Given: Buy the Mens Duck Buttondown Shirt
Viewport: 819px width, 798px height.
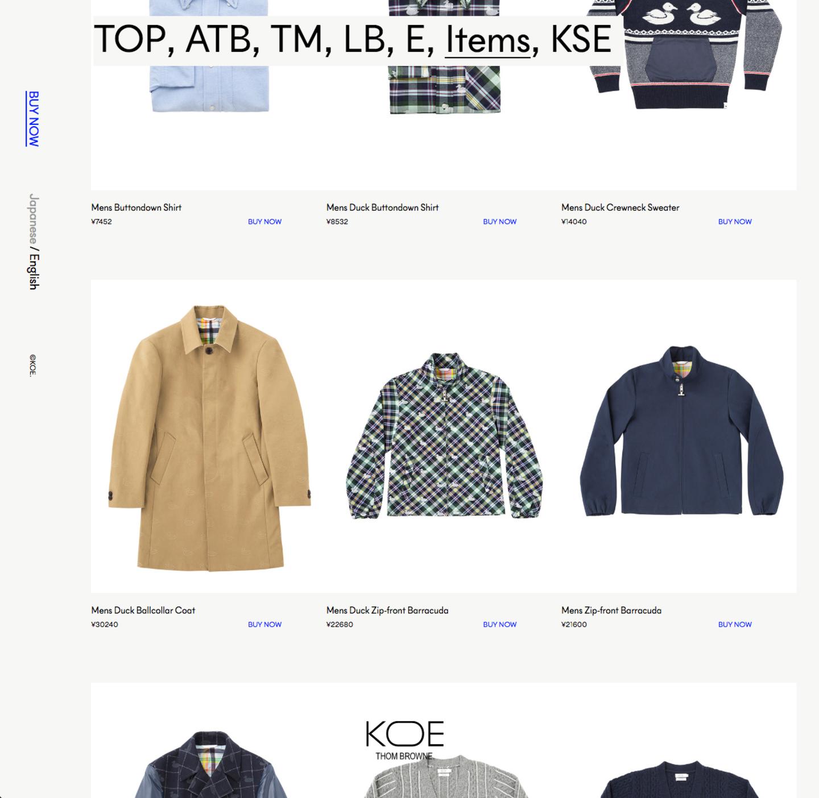Looking at the screenshot, I should click(x=499, y=222).
